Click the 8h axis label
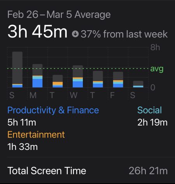 click(x=155, y=47)
